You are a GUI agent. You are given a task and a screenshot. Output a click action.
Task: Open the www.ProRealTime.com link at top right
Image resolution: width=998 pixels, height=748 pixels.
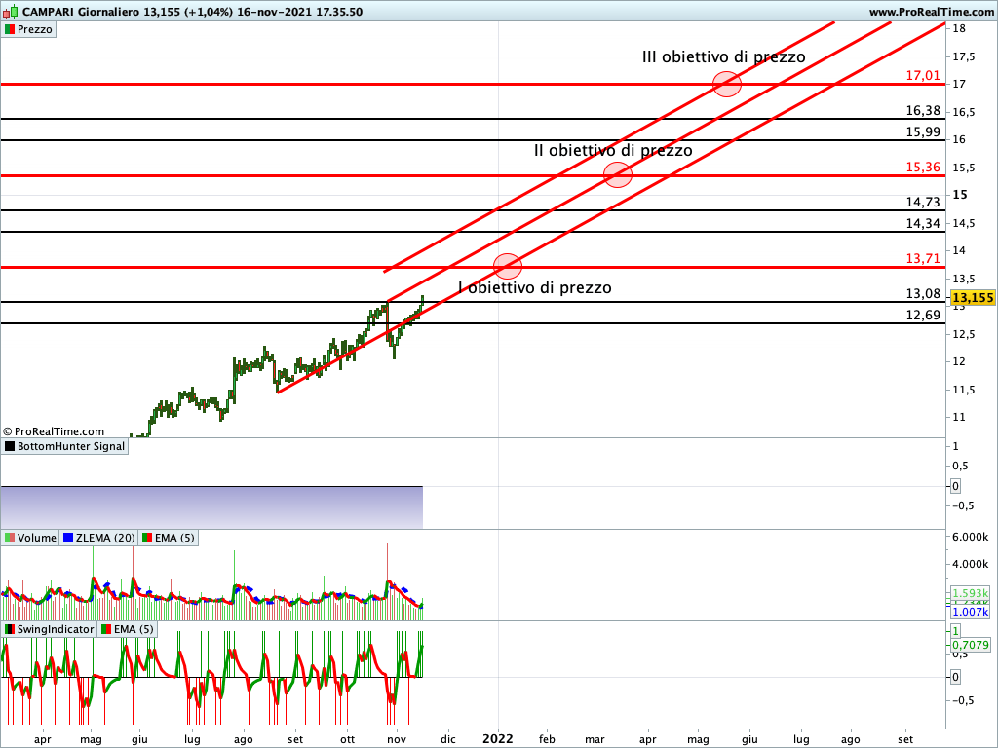pyautogui.click(x=930, y=12)
